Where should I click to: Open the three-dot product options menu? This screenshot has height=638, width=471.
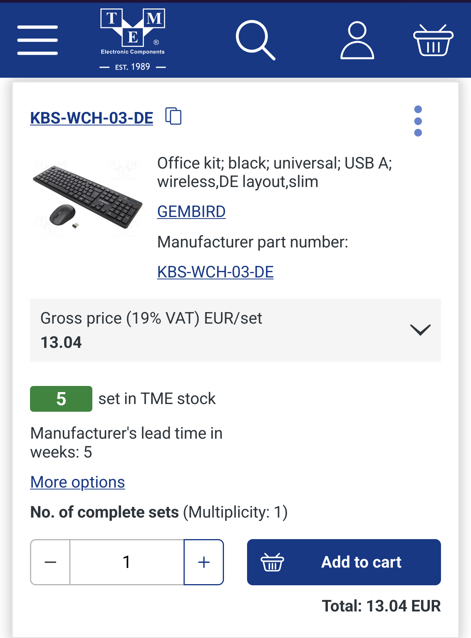[418, 121]
